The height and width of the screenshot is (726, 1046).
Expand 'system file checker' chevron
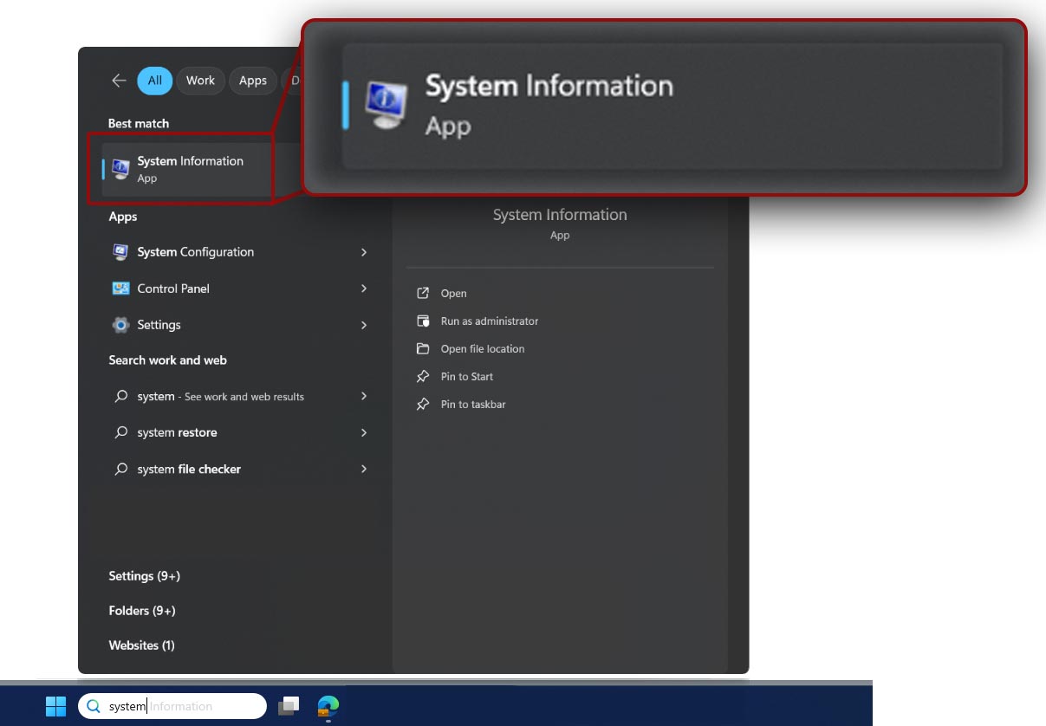364,469
